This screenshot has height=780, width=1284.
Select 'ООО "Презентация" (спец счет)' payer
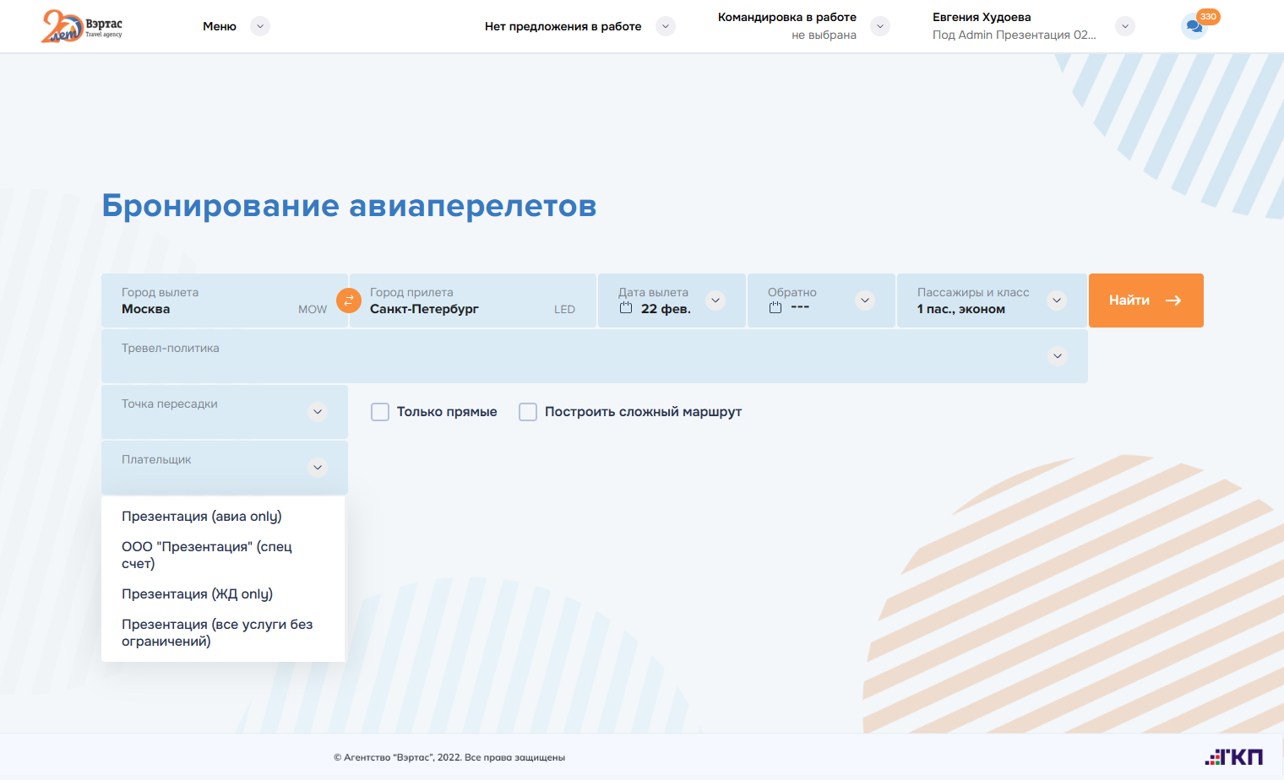coord(223,555)
